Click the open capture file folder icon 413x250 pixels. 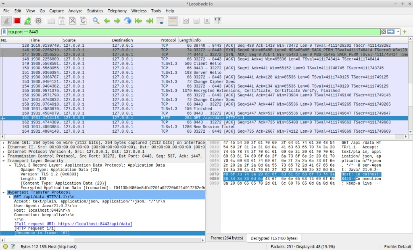pos(51,21)
